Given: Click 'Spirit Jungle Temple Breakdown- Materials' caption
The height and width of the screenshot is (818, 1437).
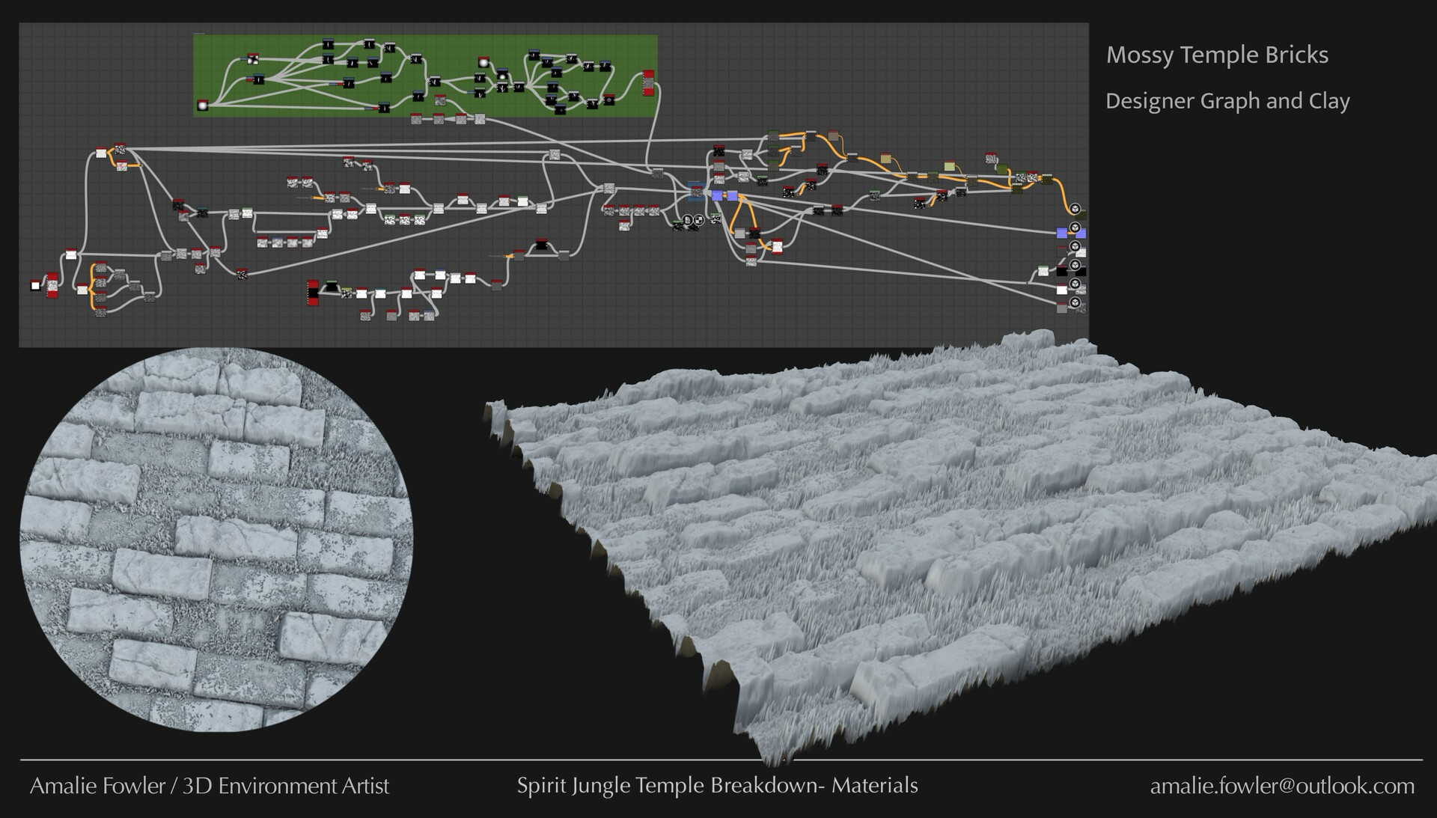Looking at the screenshot, I should click(717, 785).
